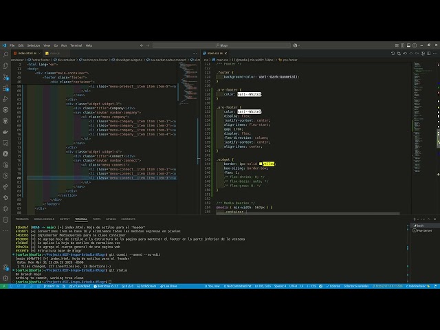Screen dimensions: 440x330
Task: Toggle bottom panel visibility
Action: tap(408, 45)
